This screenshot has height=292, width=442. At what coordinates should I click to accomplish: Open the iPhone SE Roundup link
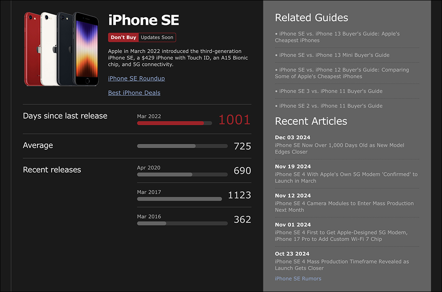(x=137, y=78)
